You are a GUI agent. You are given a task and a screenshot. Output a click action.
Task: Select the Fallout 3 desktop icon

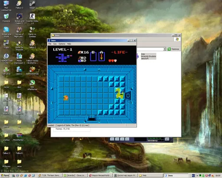[x=19, y=5]
